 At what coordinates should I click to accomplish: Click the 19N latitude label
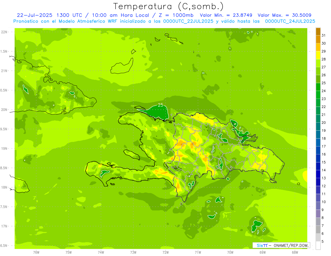pyautogui.click(x=4, y=149)
